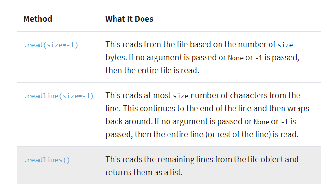Click text 'returns them as a list.'
The width and height of the screenshot is (336, 190).
coord(144,172)
